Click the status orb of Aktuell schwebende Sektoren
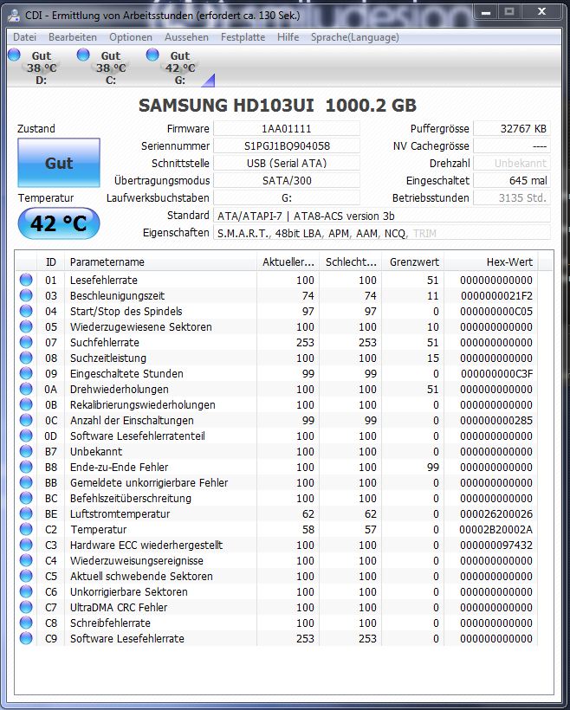570x710 pixels. coord(26,576)
